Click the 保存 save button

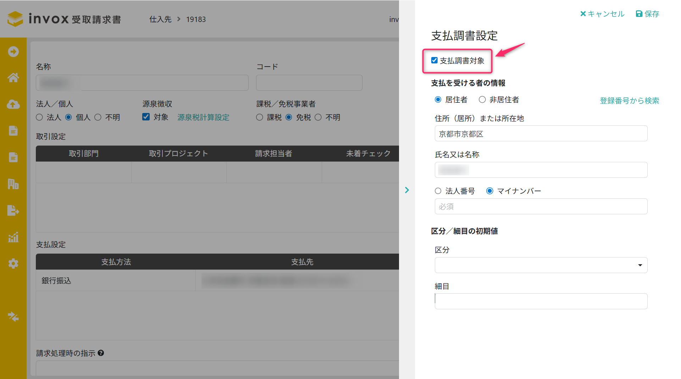(x=647, y=14)
